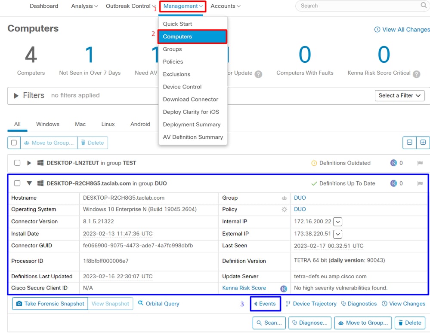
Task: Switch to the Mac tab
Action: pos(80,124)
